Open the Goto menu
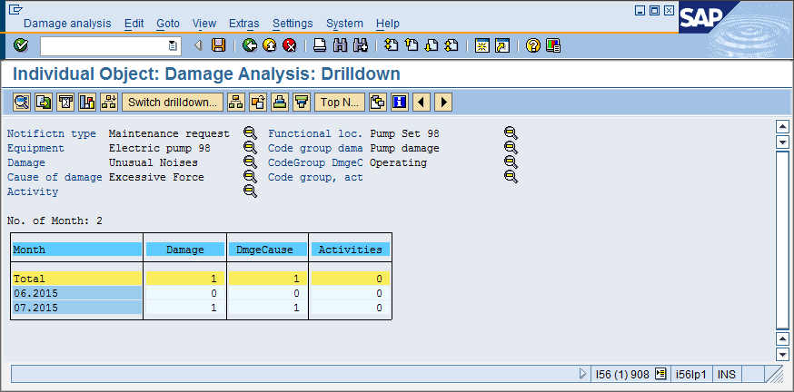This screenshot has height=392, width=794. tap(168, 24)
